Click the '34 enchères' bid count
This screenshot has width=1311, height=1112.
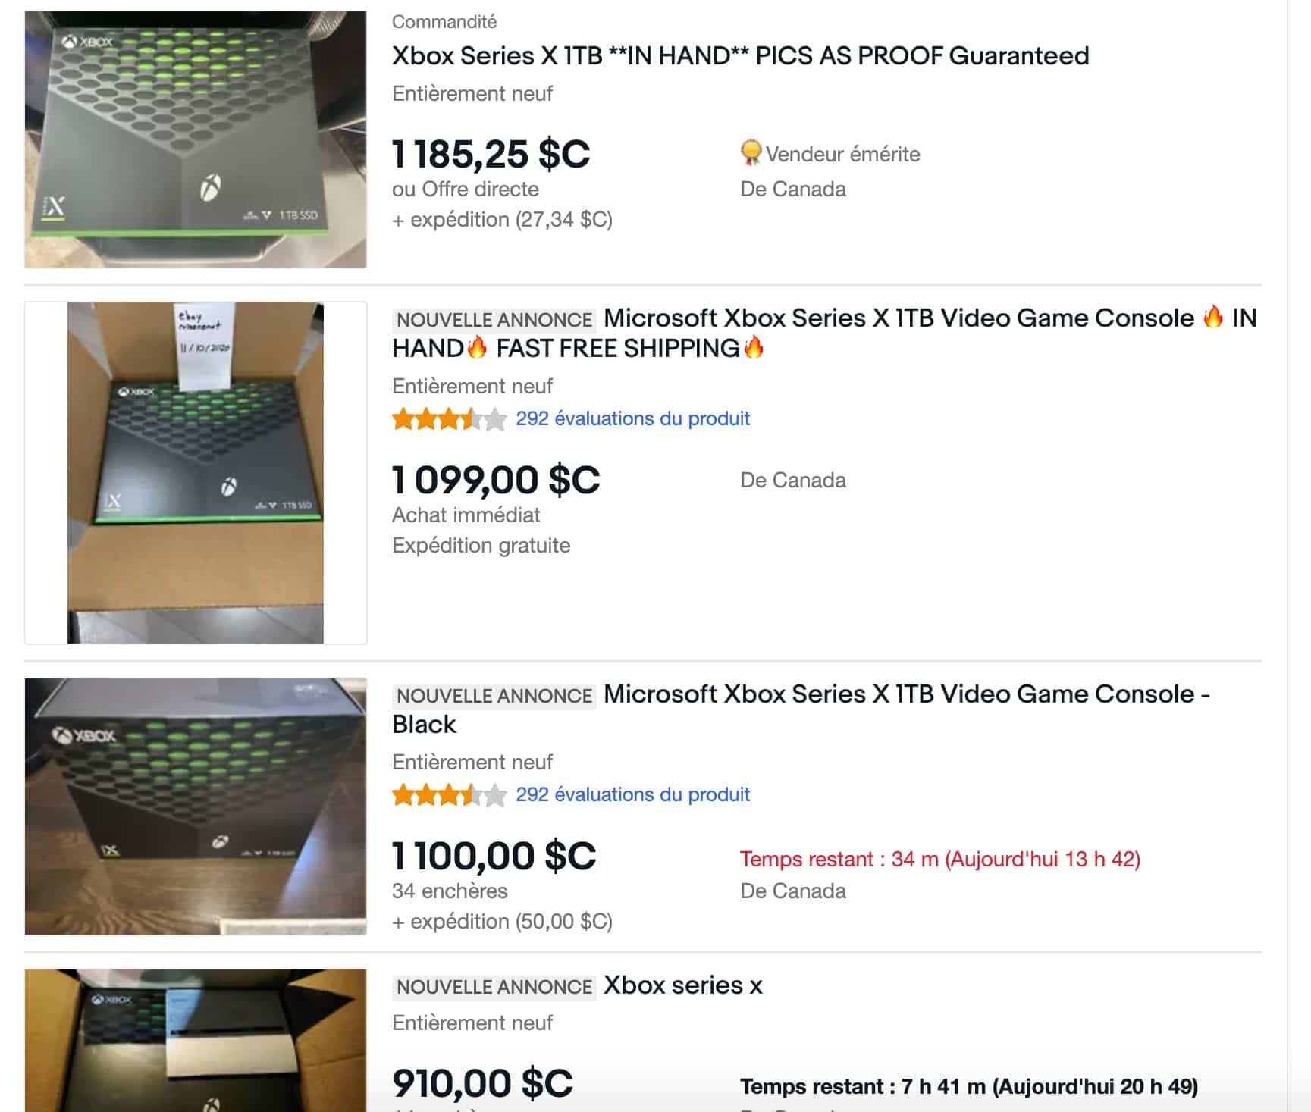click(450, 891)
